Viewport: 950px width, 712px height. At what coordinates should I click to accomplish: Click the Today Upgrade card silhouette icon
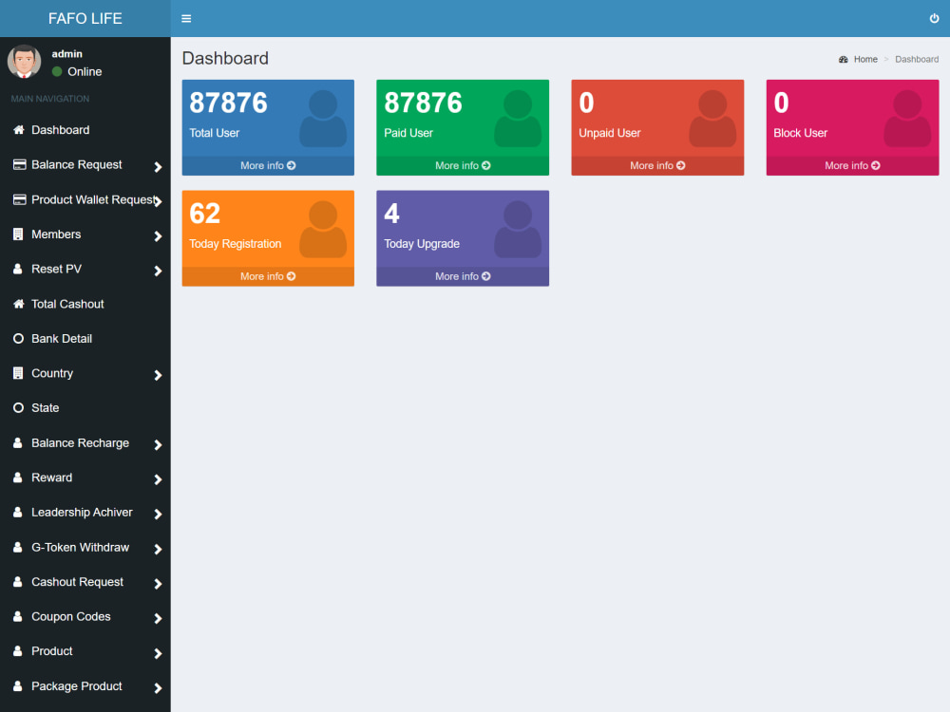518,230
